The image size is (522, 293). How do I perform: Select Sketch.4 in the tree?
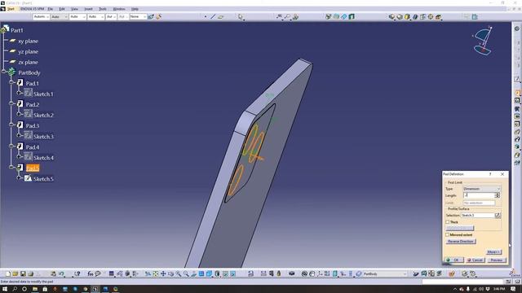coord(43,158)
